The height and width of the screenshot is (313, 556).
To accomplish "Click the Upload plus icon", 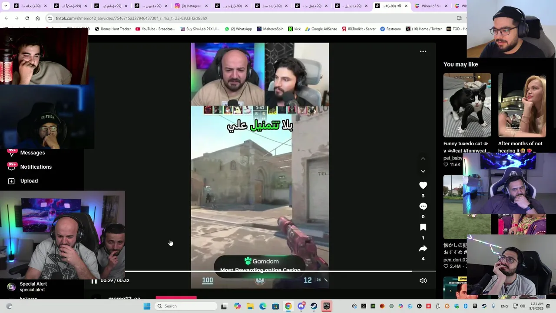I will [11, 181].
